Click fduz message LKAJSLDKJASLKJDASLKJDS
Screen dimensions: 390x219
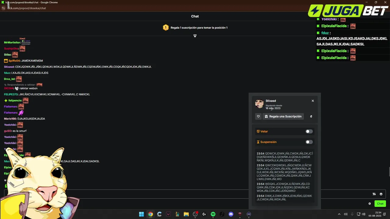coord(30,73)
